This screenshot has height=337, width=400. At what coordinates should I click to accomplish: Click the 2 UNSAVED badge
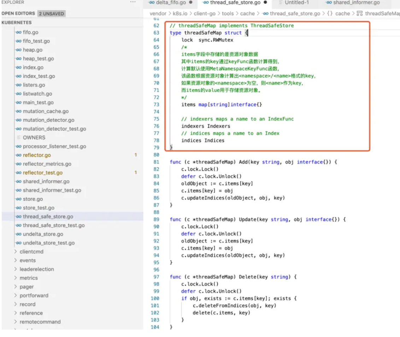[52, 14]
